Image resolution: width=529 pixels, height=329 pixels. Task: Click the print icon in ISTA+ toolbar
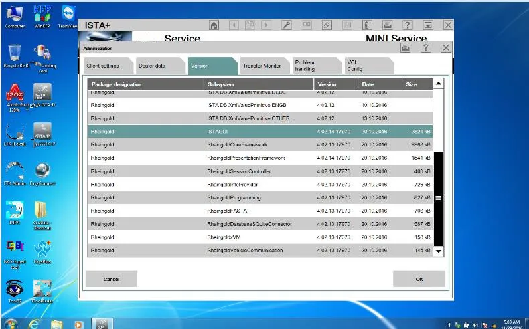(x=387, y=25)
